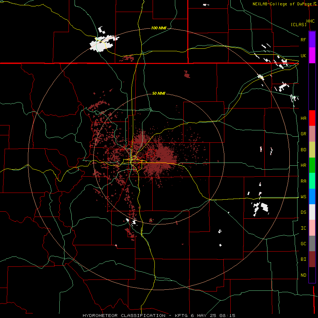Click the RF legend label
The height and width of the screenshot is (318, 318).
pyautogui.click(x=304, y=40)
